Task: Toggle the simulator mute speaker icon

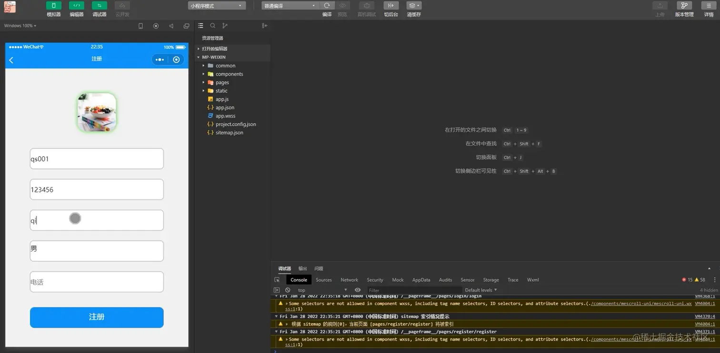Action: pyautogui.click(x=171, y=26)
